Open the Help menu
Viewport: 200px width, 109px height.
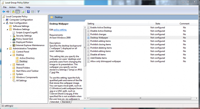(28, 7)
